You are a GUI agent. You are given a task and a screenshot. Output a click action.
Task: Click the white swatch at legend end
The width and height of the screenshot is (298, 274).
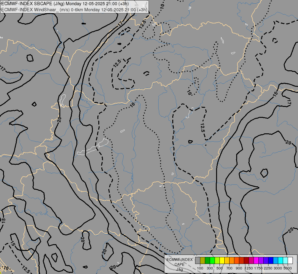click(290, 260)
